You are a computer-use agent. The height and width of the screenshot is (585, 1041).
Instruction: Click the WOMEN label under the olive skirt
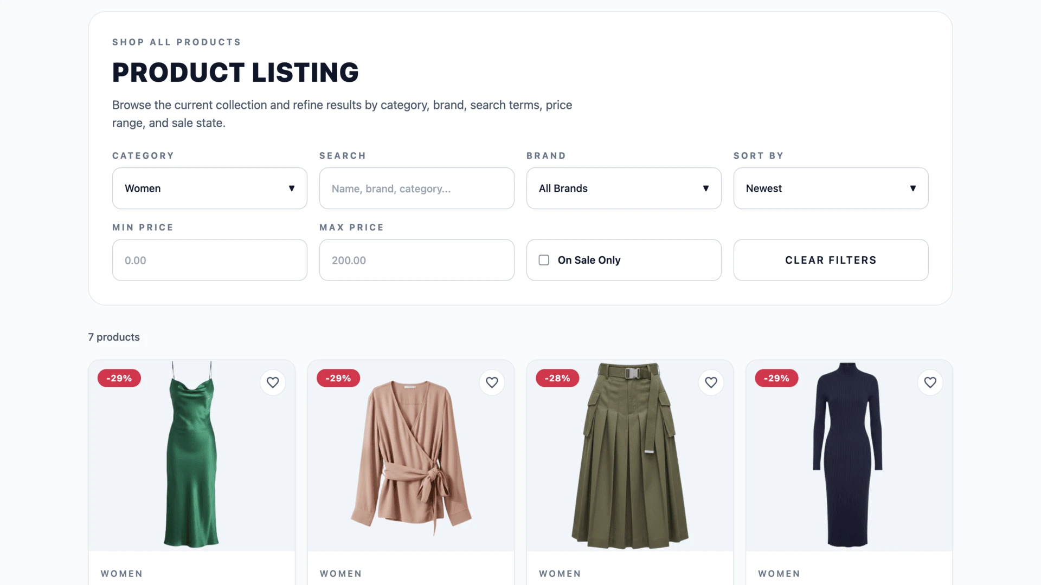[560, 574]
